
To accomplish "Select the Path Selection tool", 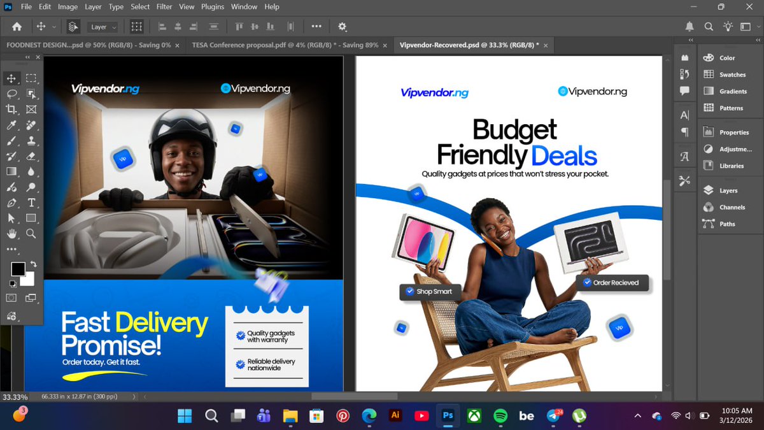I will (11, 219).
